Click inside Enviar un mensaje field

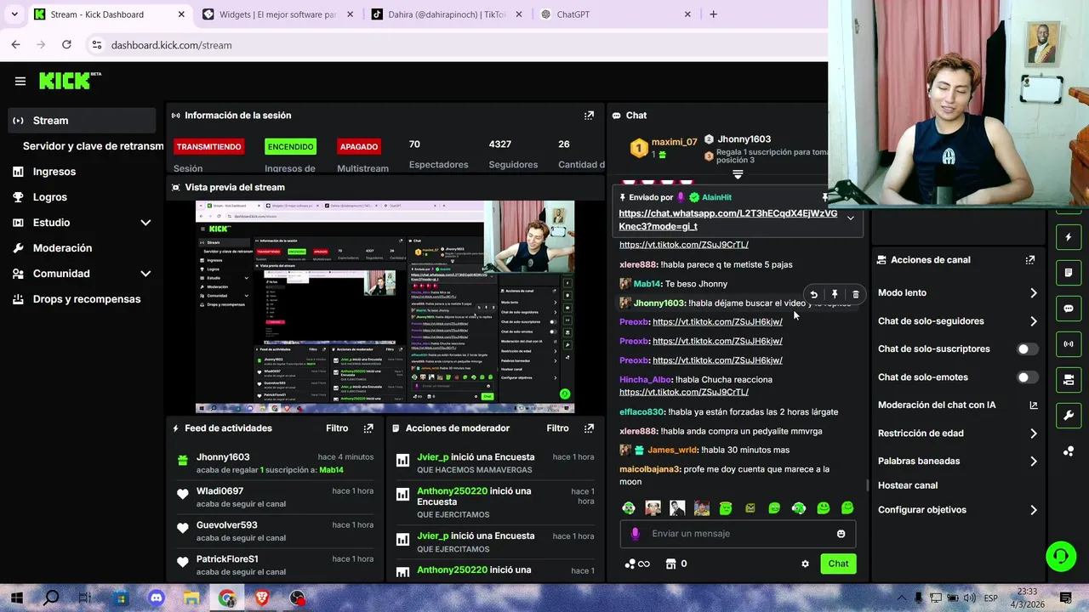point(737,534)
